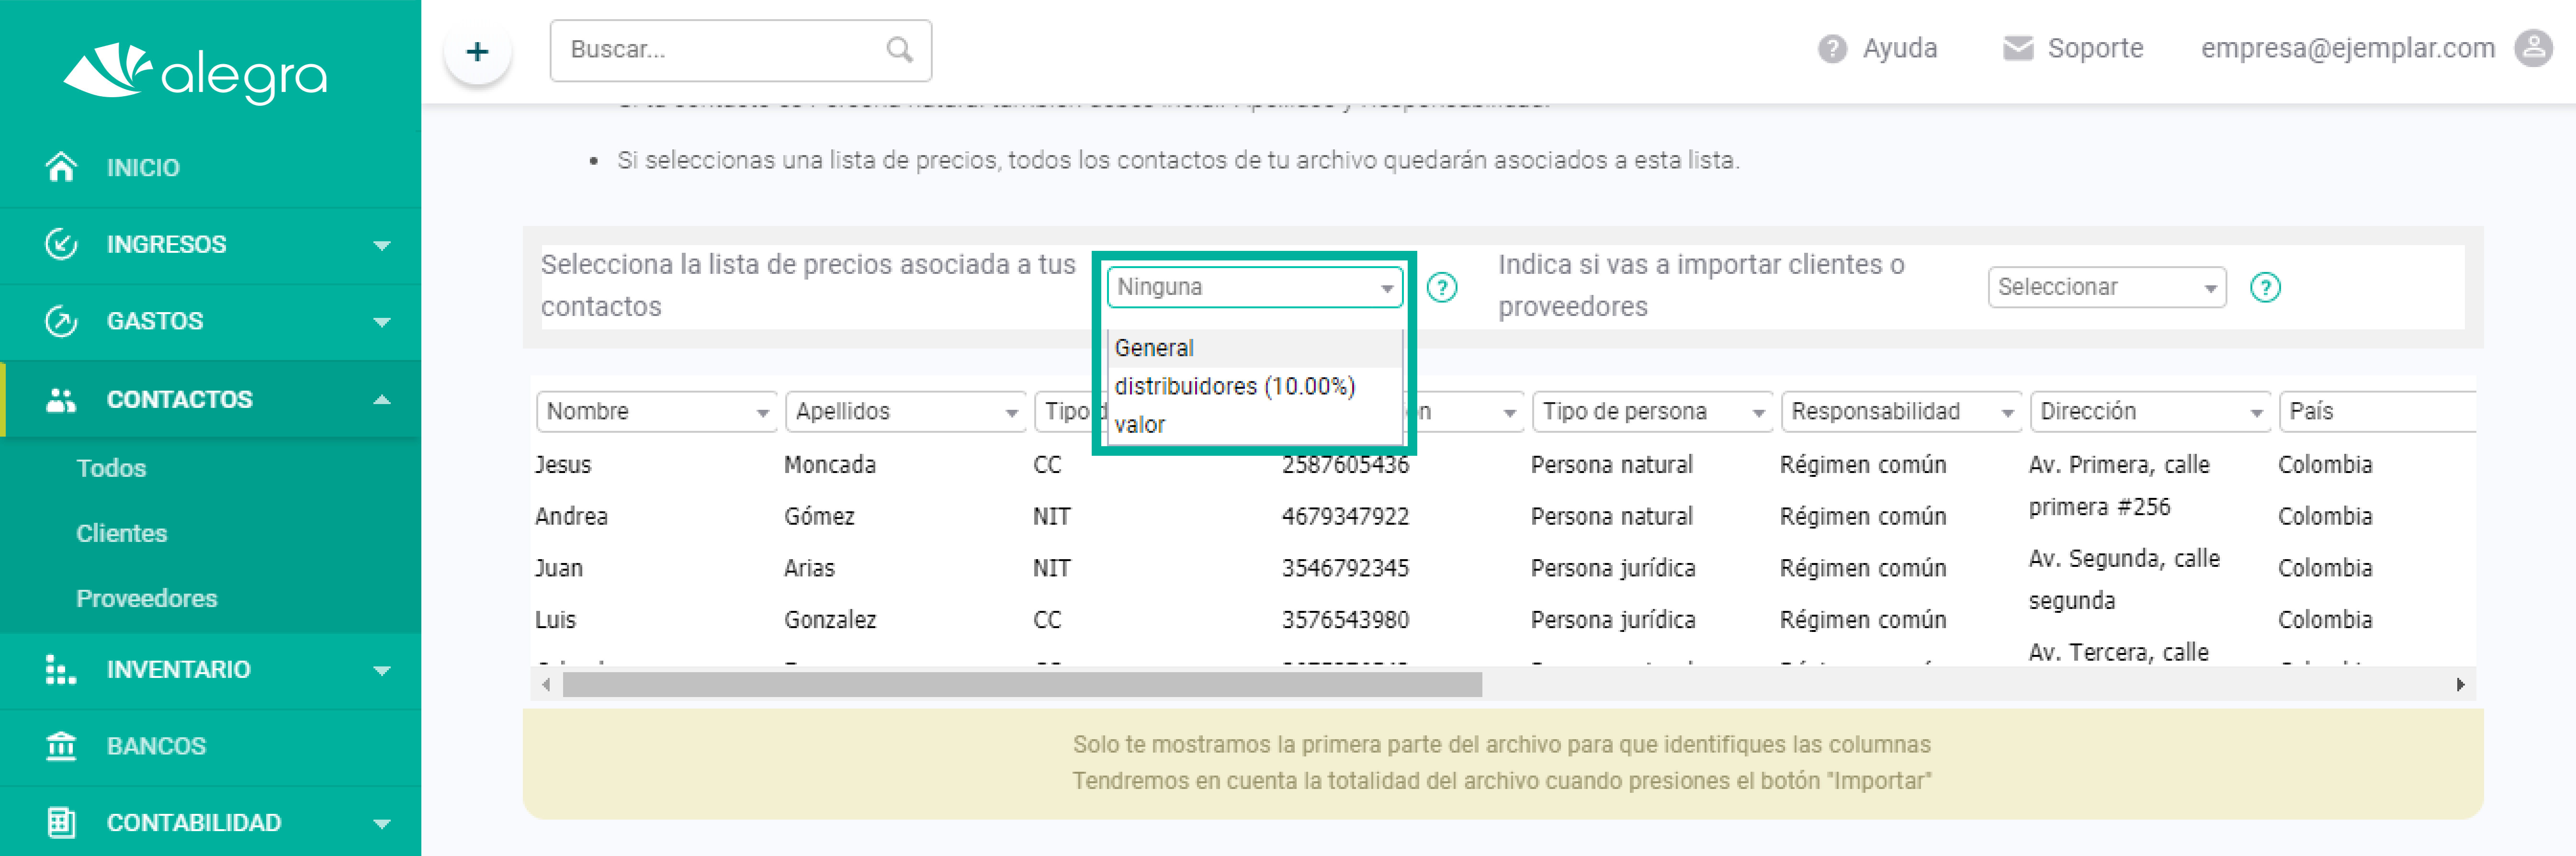Click the Soporte envelope icon
Screen dimensions: 2576x856
[x=2018, y=48]
